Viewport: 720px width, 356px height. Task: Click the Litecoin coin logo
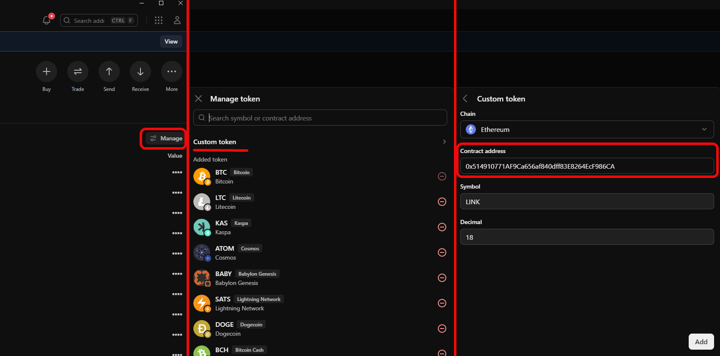[x=202, y=202]
